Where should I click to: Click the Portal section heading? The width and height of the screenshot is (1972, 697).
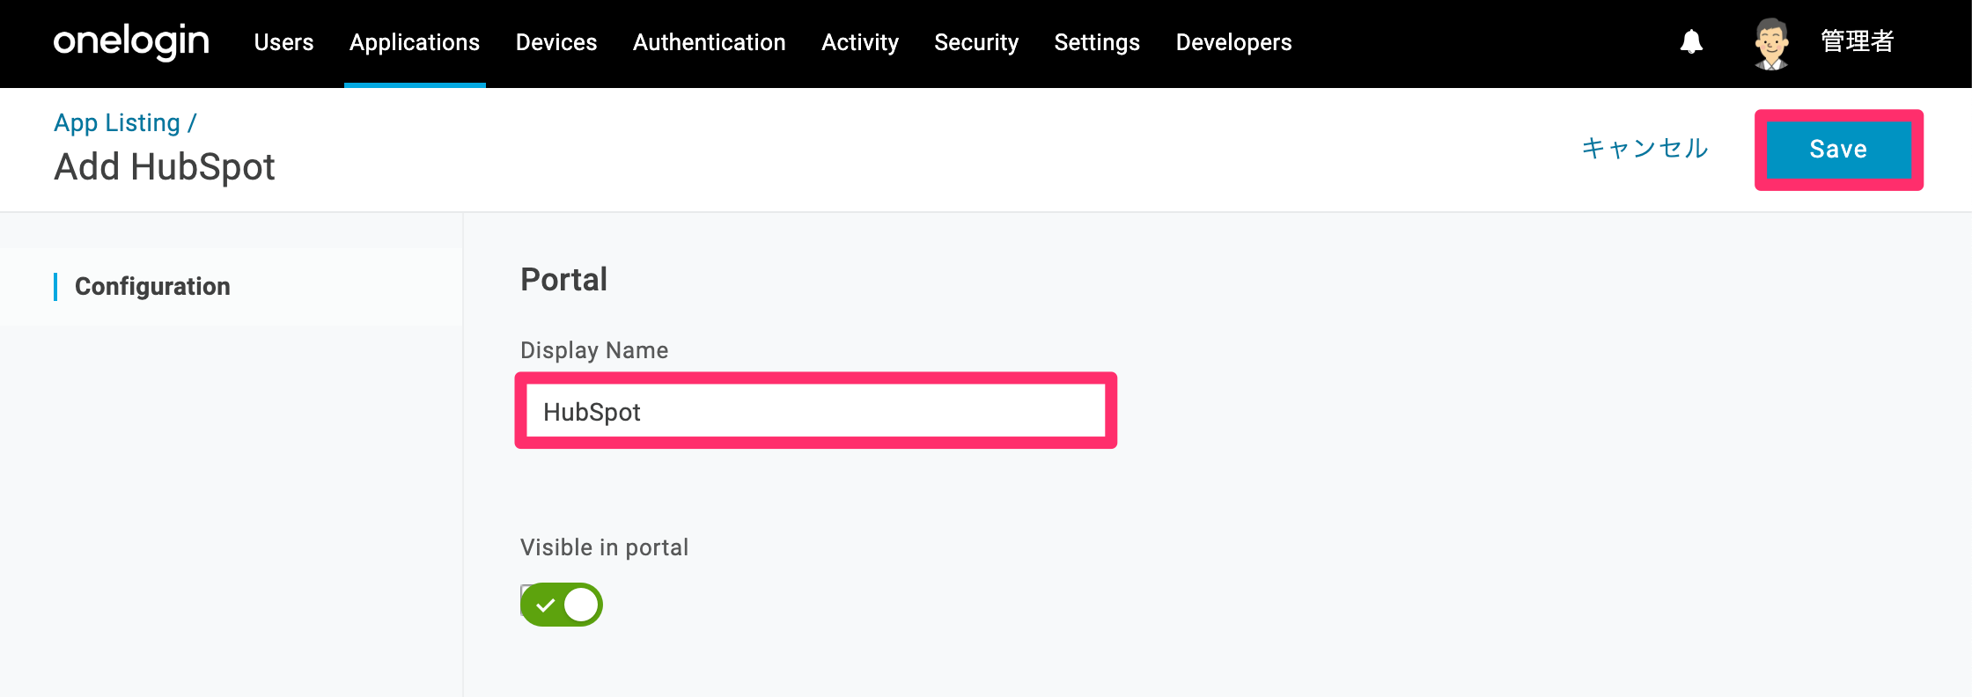coord(563,280)
